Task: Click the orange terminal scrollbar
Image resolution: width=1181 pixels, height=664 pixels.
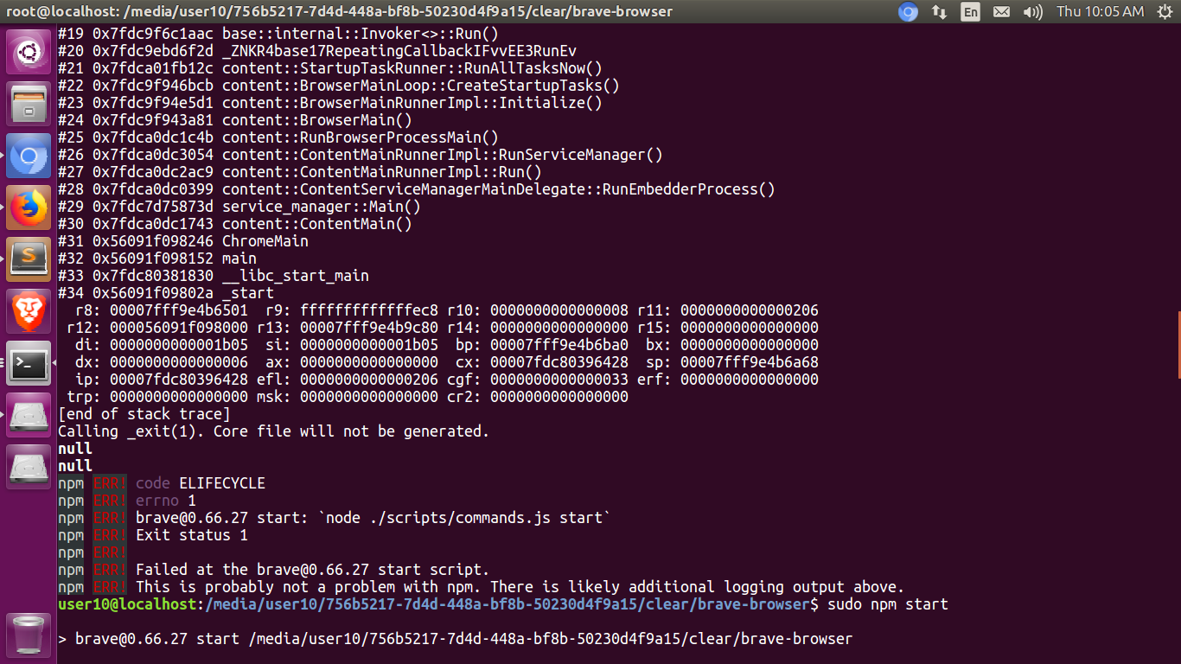Action: [1177, 346]
